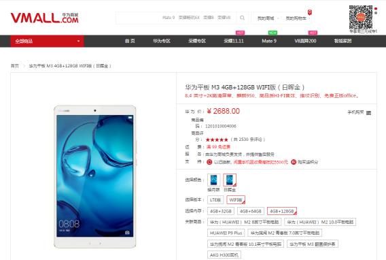Open the shopping cart link
Screen dimensions: 386x260
[296, 18]
